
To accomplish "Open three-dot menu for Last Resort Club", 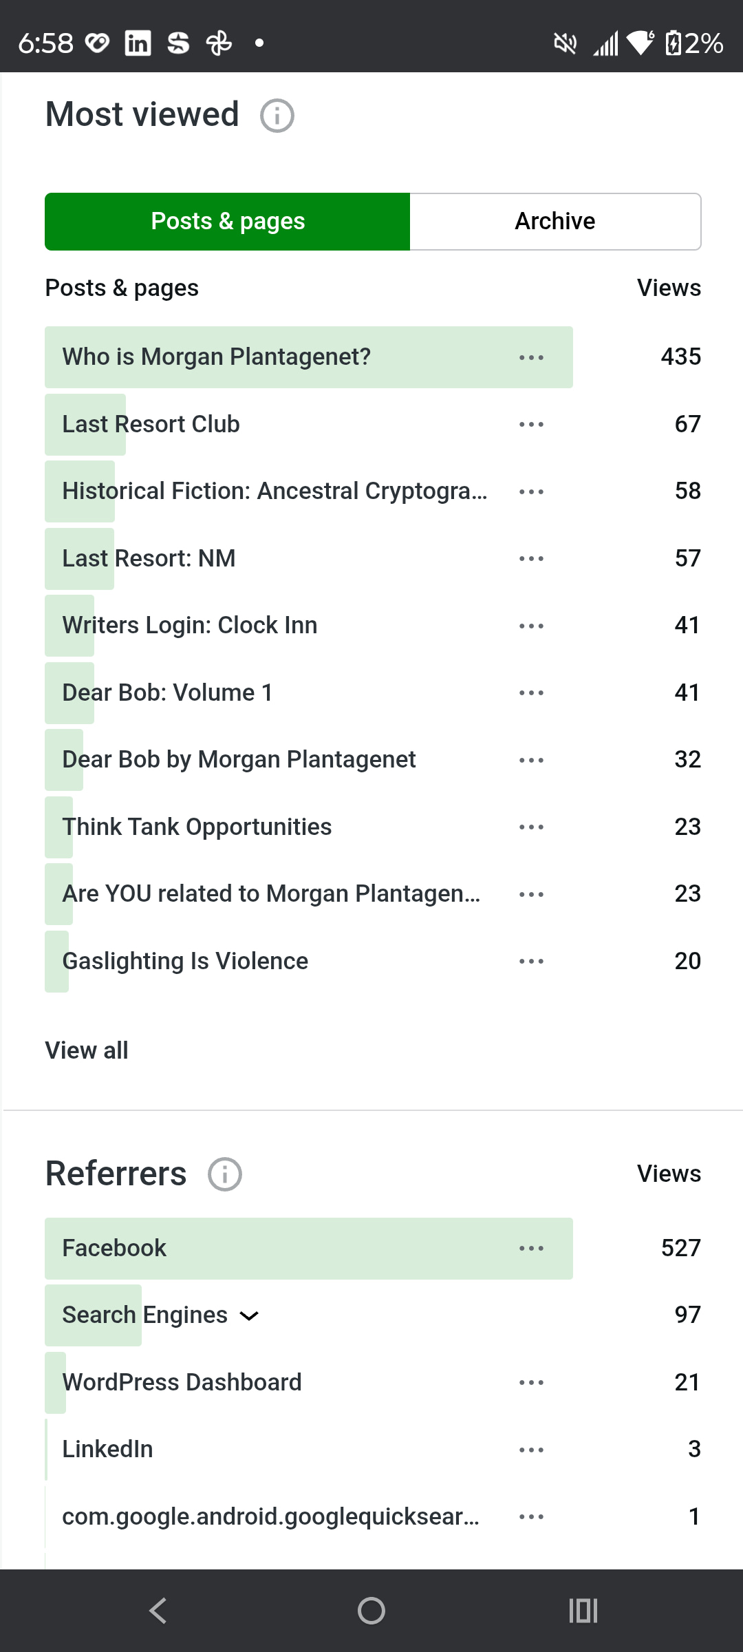I will [531, 425].
